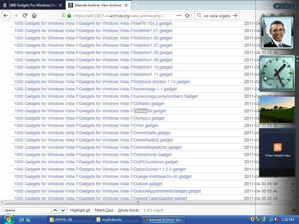
Task: Toggle Whole Words in find bar
Action: [128, 210]
